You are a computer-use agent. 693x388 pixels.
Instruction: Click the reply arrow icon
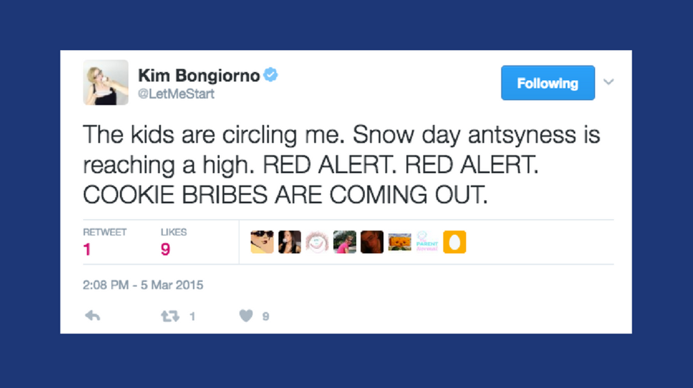[x=93, y=316]
